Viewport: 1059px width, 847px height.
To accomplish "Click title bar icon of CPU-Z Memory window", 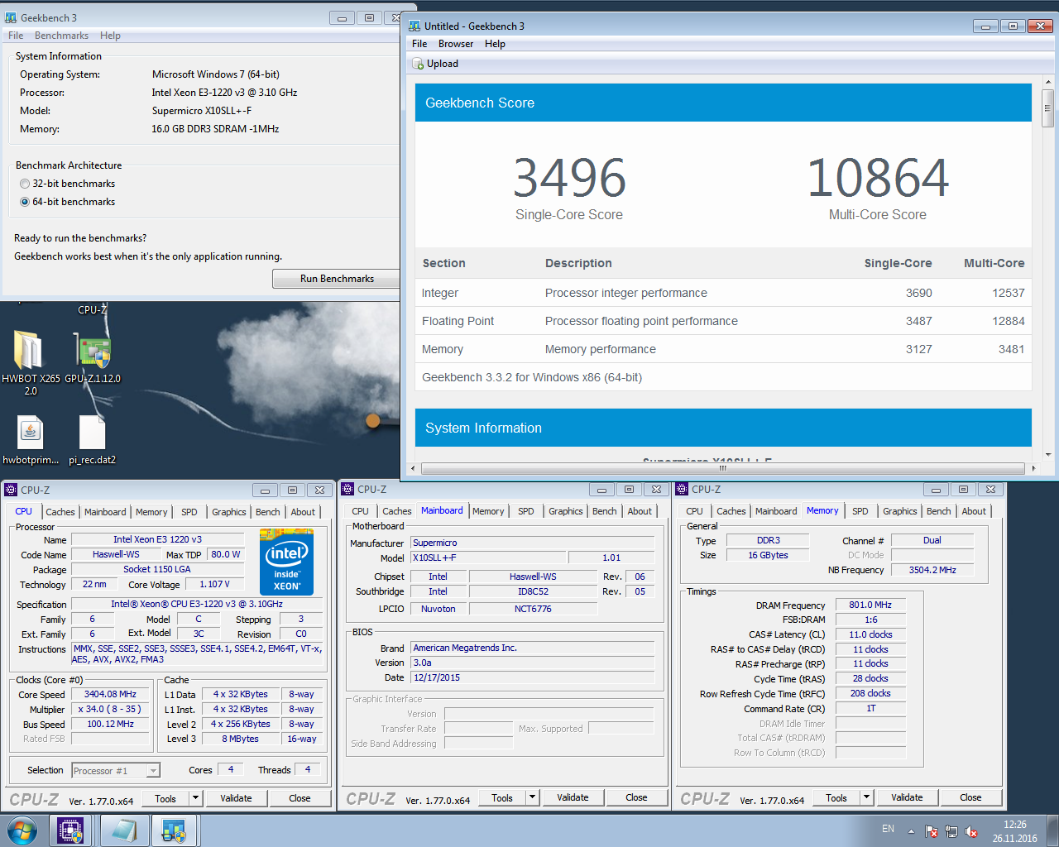I will tap(683, 489).
